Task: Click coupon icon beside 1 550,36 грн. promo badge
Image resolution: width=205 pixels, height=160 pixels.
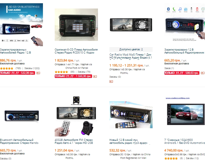Action: point(95,76)
